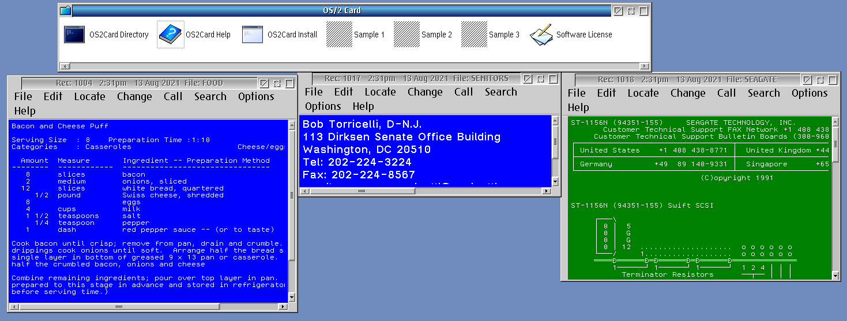The image size is (847, 321).
Task: Open File menu in FOOD window
Action: (x=23, y=97)
